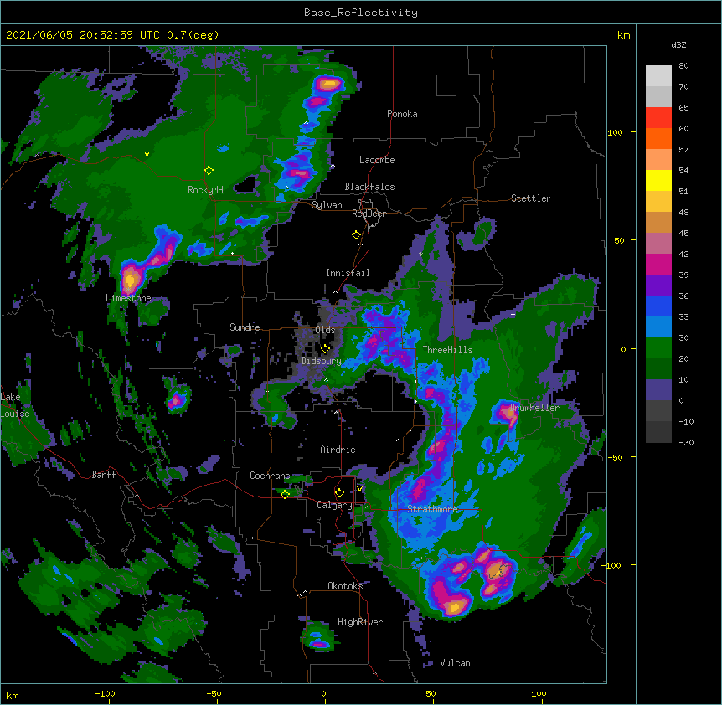Screen dimensions: 722x705
Task: Pick the red swatch in the dBZ legend
Action: point(658,118)
